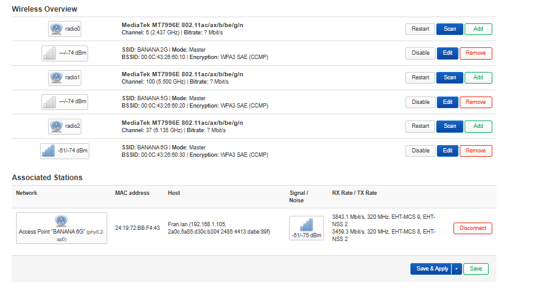Click the radio1 device icon badge
Viewport: 533px width, 300px height.
[x=65, y=77]
